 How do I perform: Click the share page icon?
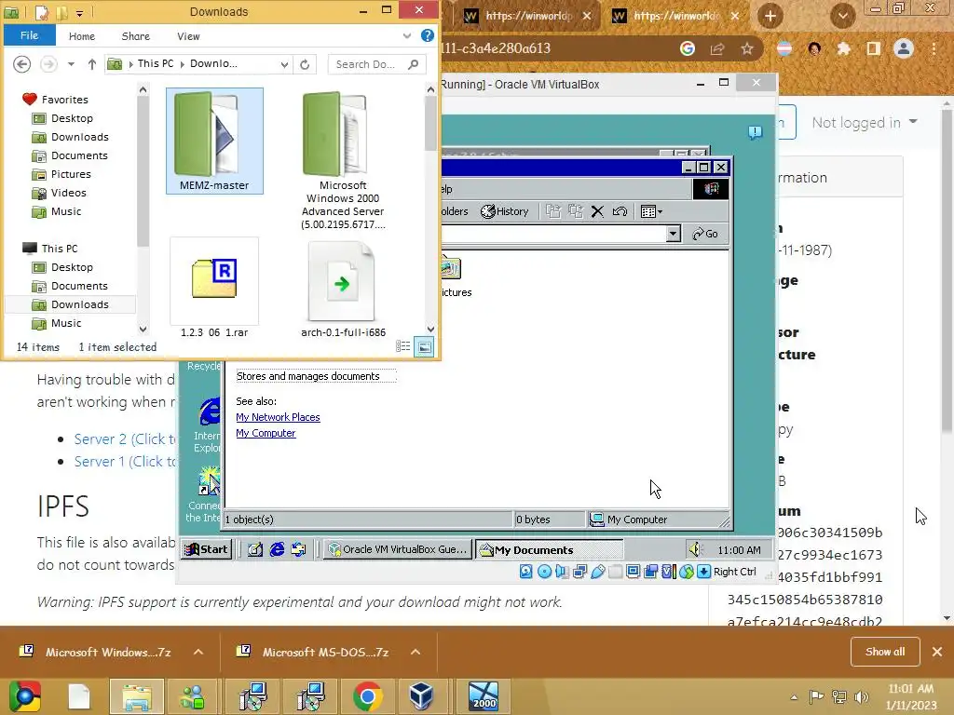pyautogui.click(x=717, y=48)
